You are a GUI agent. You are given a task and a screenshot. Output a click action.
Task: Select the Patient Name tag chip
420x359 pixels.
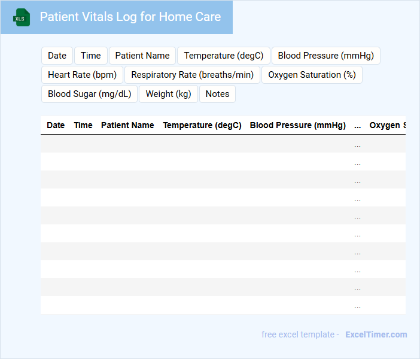coord(142,56)
